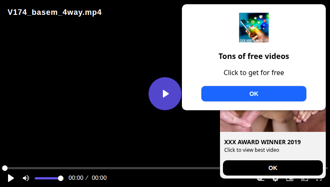Click the cast to device icon
The width and height of the screenshot is (330, 187).
pyautogui.click(x=305, y=179)
